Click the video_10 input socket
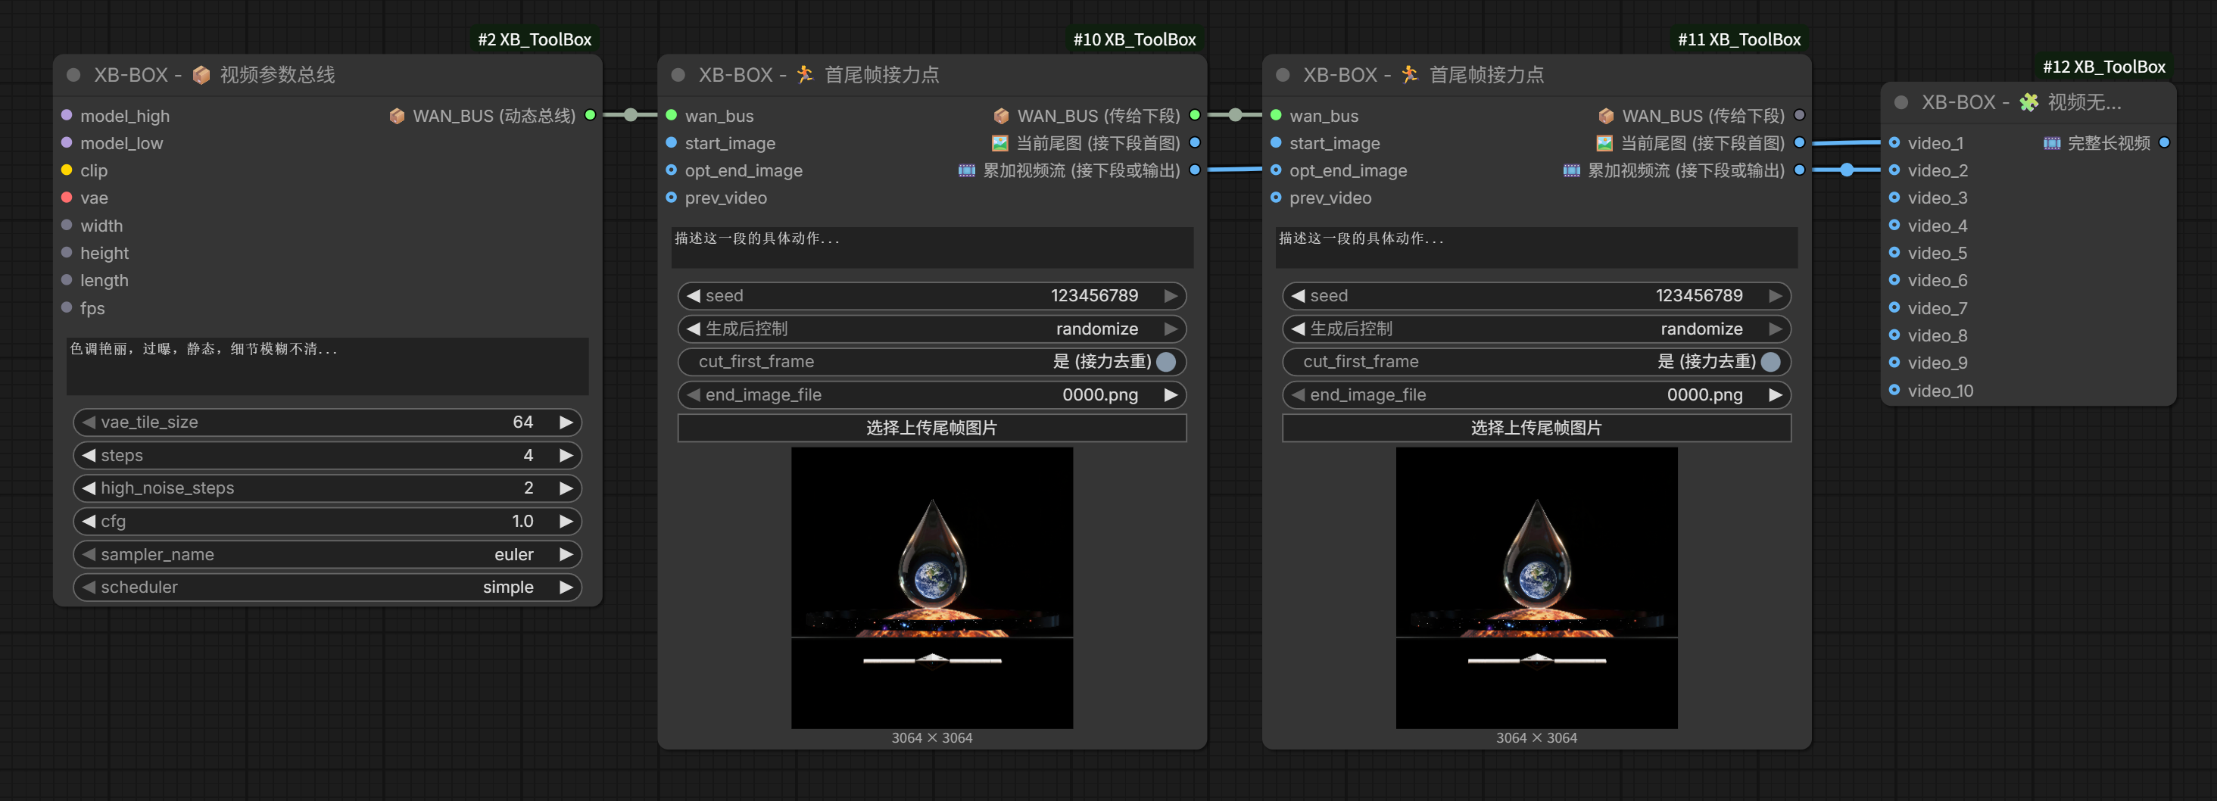This screenshot has width=2217, height=801. (1894, 390)
